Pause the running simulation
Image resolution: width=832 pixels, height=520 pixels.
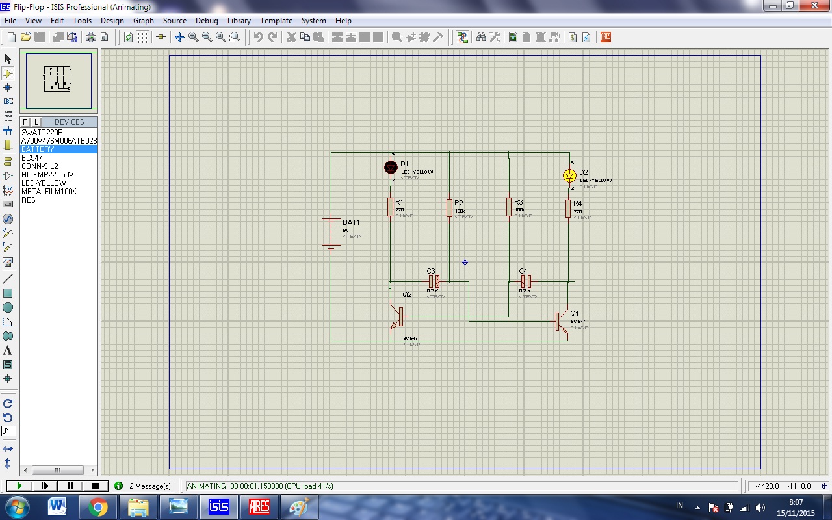(x=68, y=486)
